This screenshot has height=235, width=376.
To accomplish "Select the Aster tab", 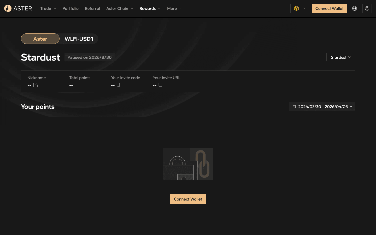I will pyautogui.click(x=40, y=39).
